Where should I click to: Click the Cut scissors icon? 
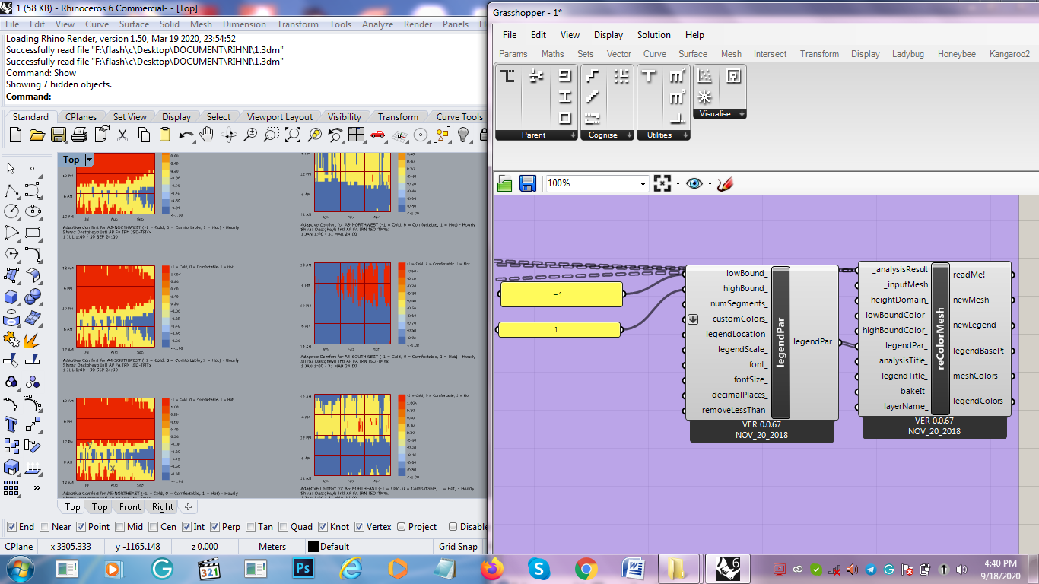(122, 135)
